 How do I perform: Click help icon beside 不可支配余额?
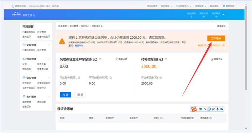(111, 78)
